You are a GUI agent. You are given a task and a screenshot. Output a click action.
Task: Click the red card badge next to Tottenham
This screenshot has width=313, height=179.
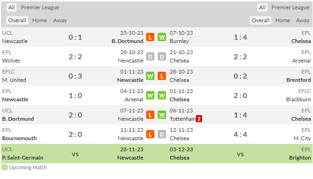[x=199, y=119]
